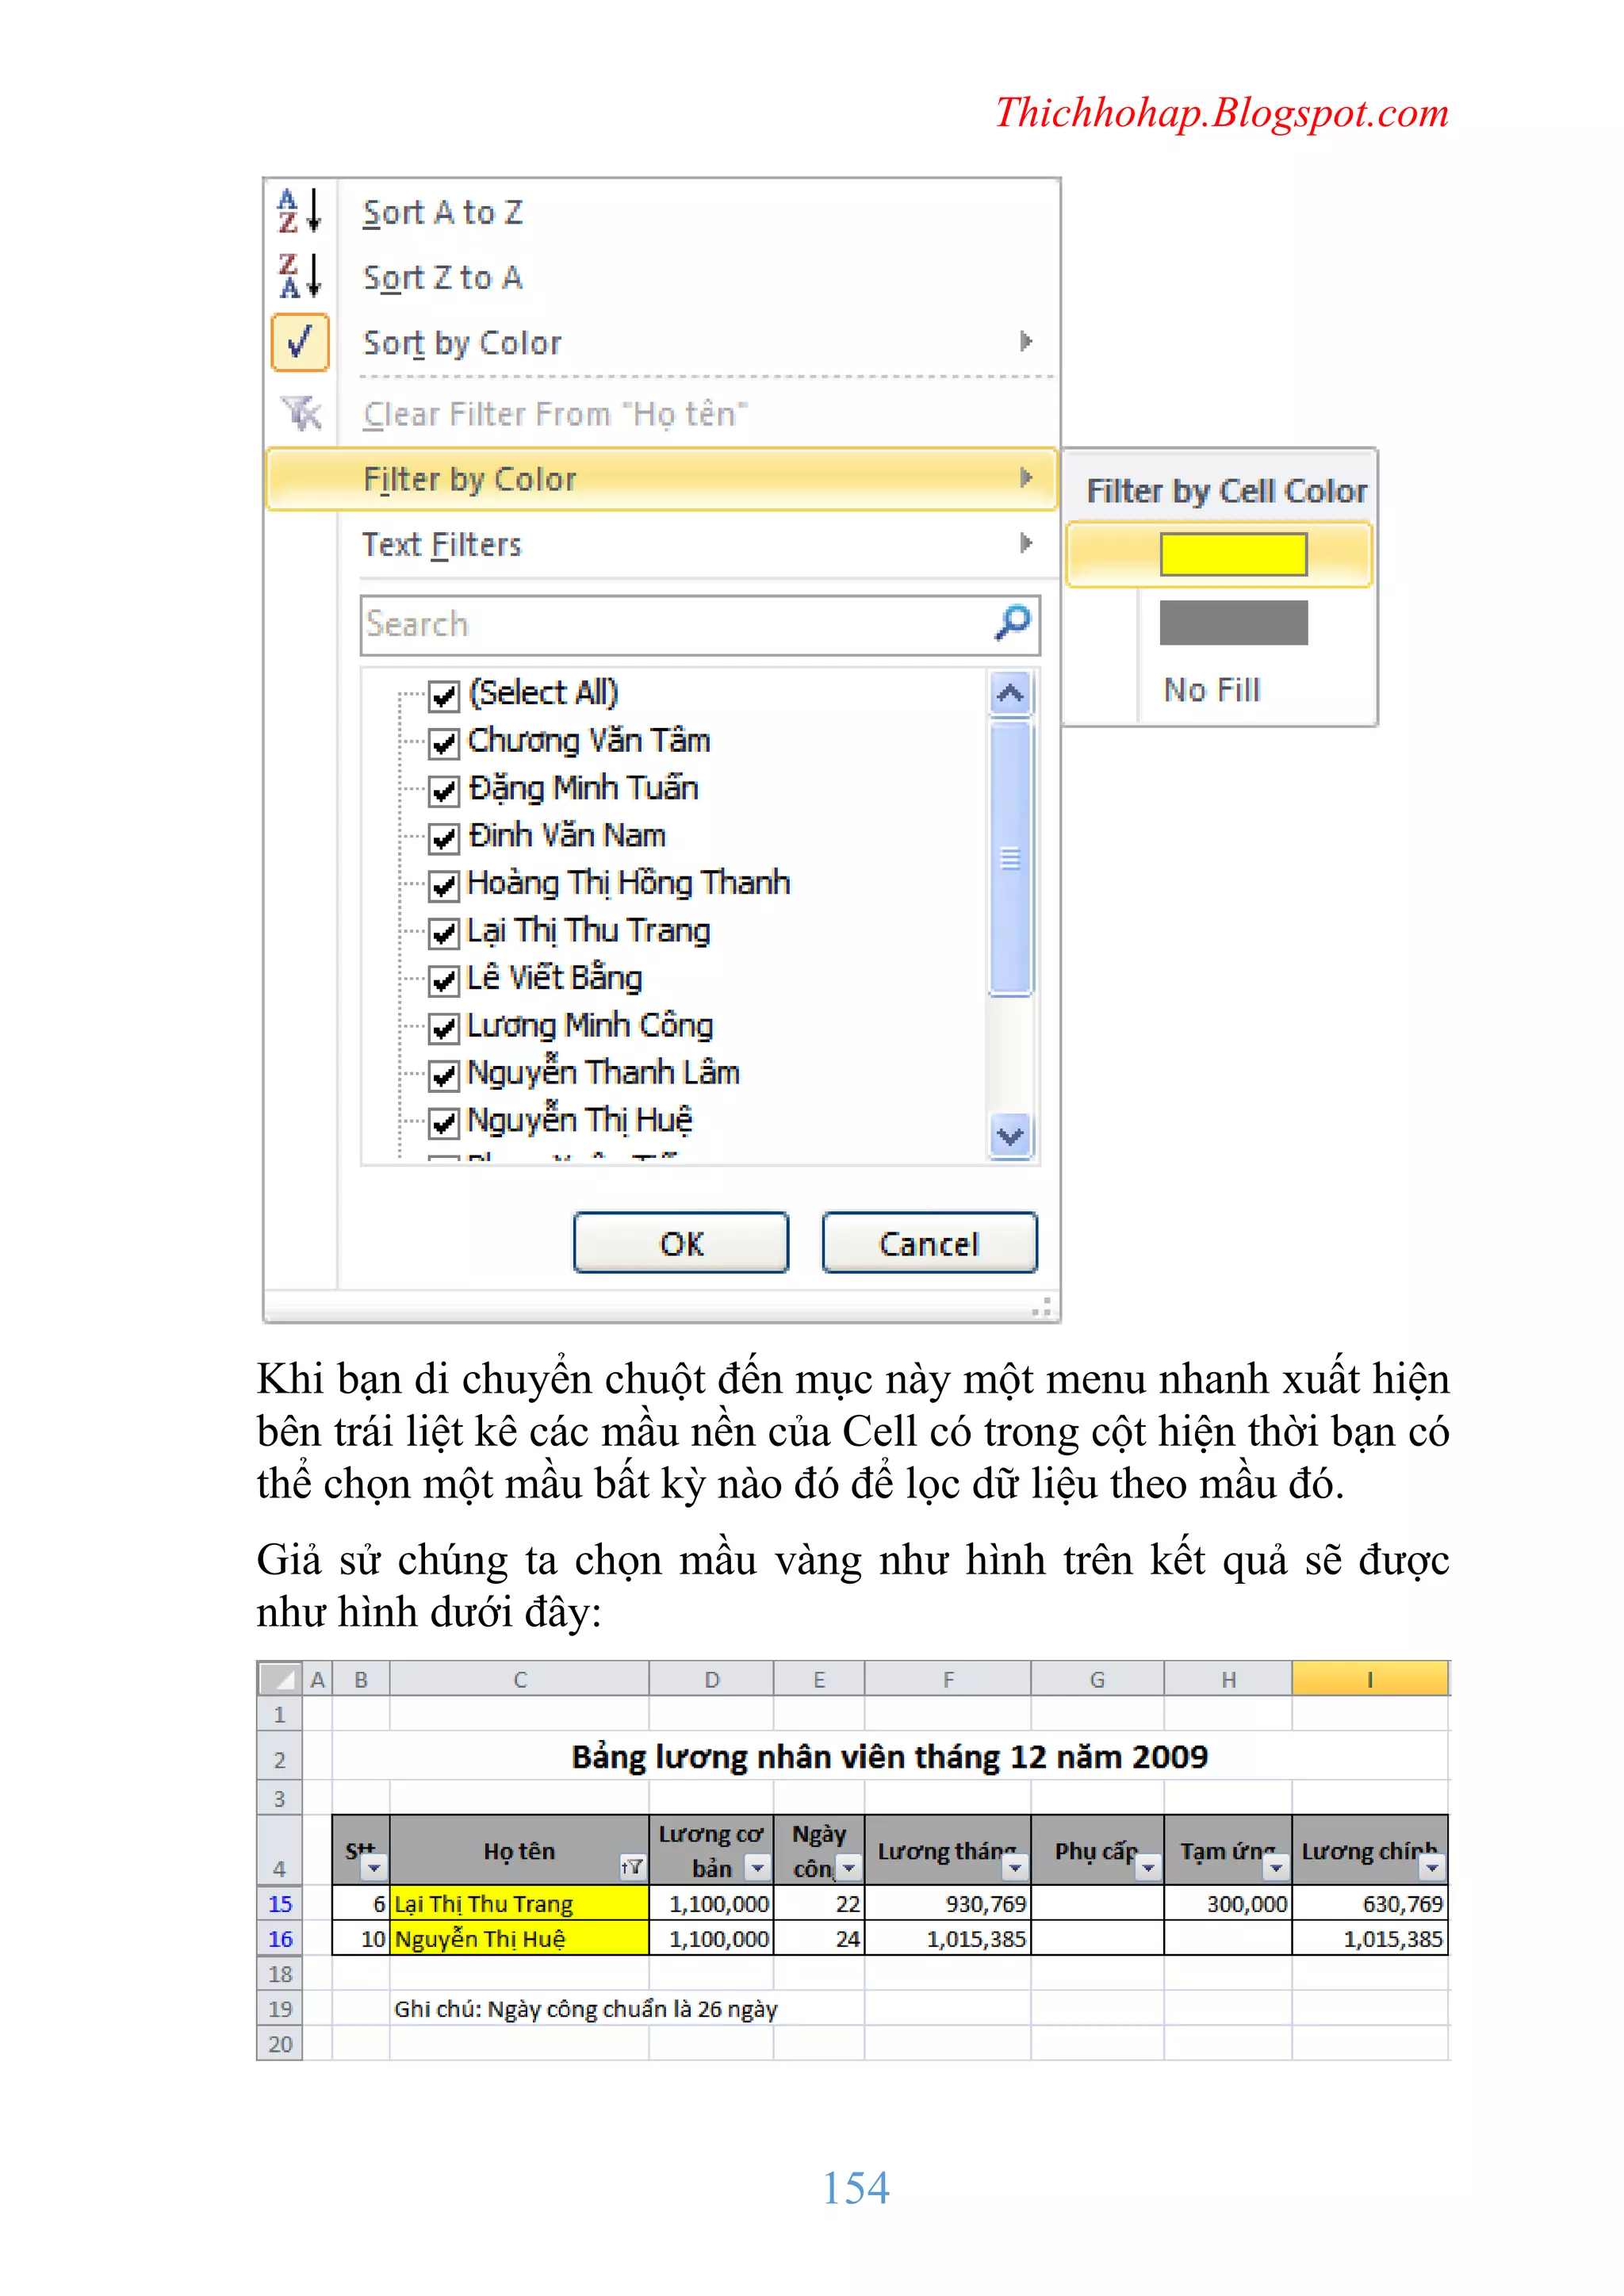Click the note 'Ghi chú: Ngày công chuẩn là 26 ngày'
The width and height of the screenshot is (1624, 2296).
click(x=586, y=2009)
